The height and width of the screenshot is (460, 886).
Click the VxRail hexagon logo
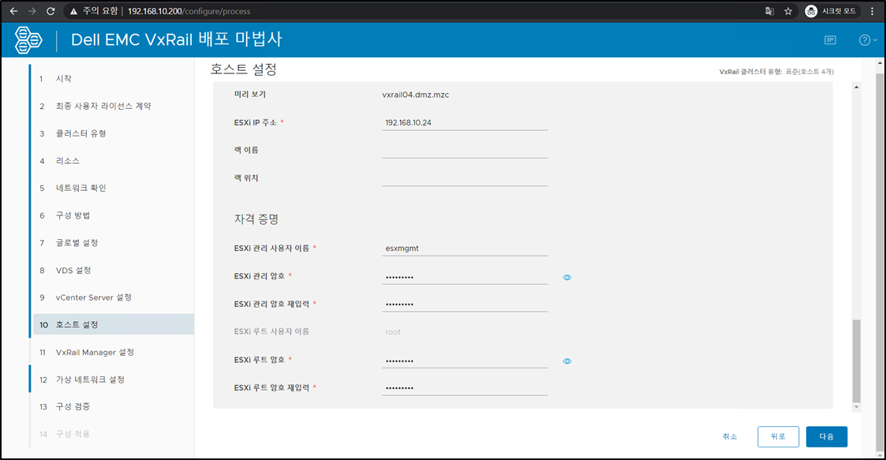[28, 40]
